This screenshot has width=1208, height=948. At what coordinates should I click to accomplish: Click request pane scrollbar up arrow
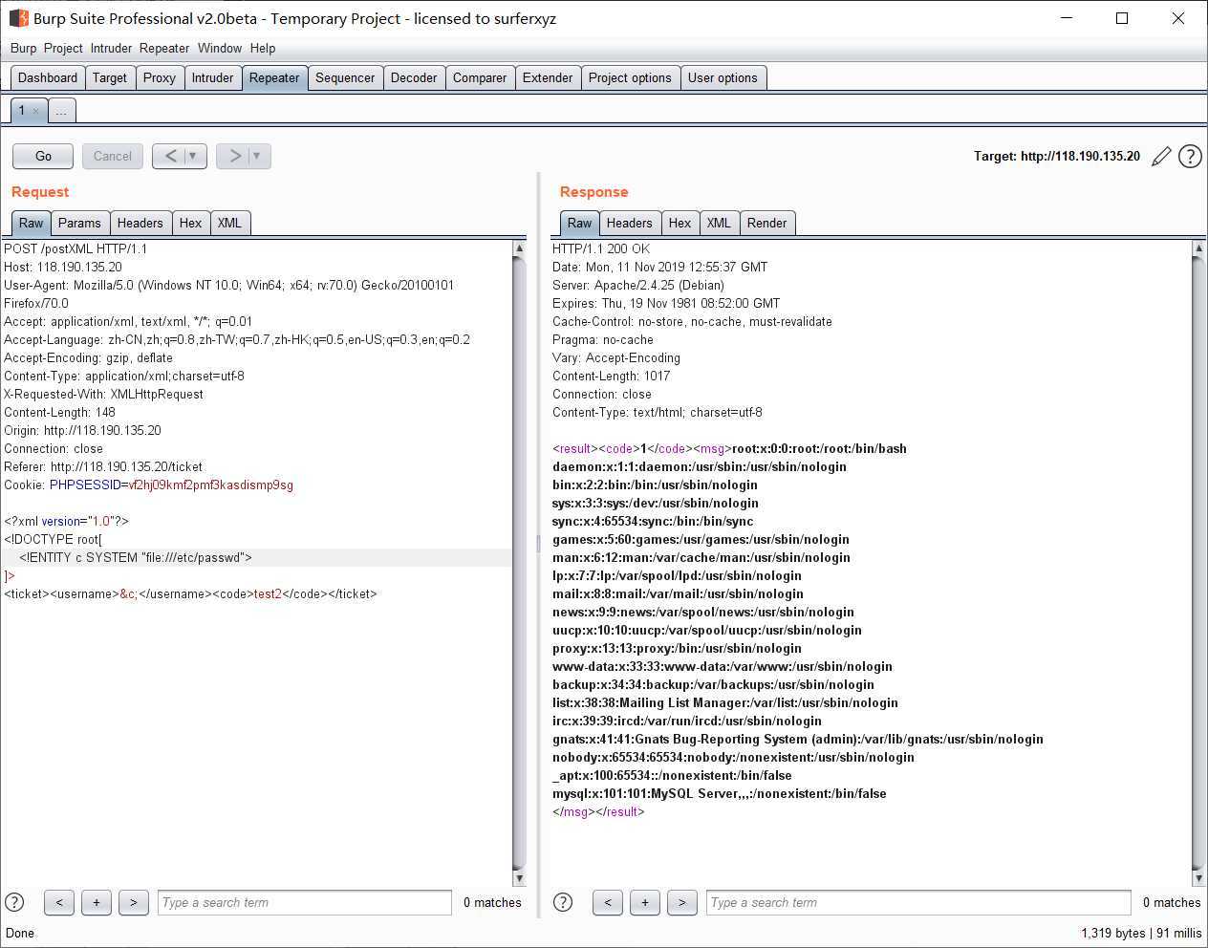[x=519, y=248]
